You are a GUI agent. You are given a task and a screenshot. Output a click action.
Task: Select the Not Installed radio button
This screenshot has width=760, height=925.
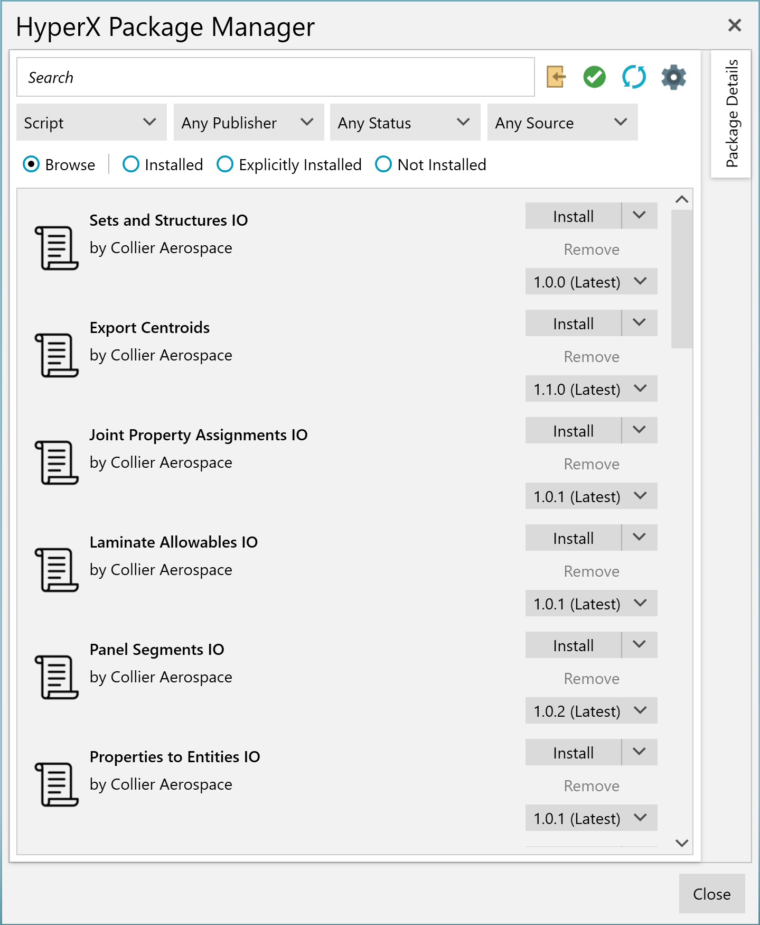coord(383,164)
